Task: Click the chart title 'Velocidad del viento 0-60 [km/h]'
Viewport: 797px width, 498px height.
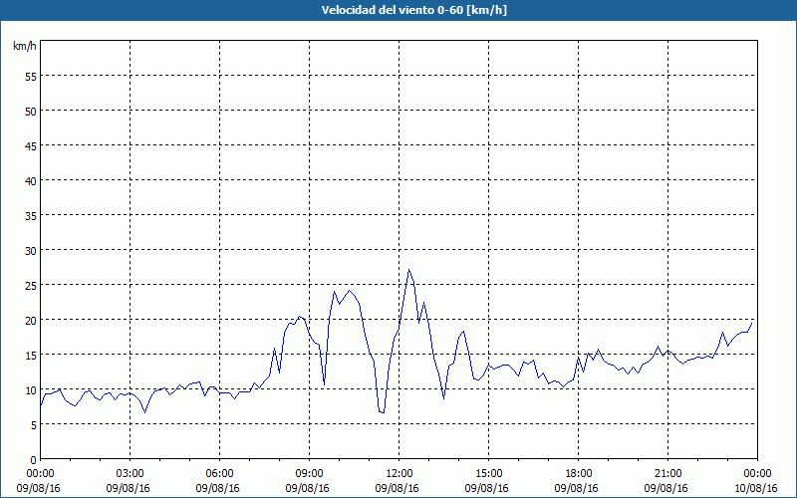Action: pyautogui.click(x=414, y=10)
